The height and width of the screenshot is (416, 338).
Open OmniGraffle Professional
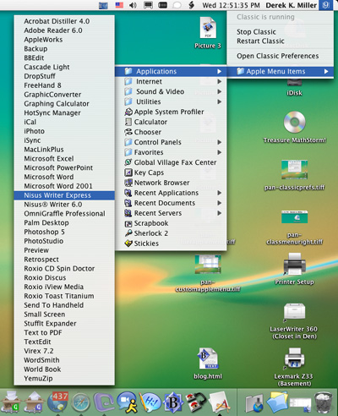click(64, 214)
